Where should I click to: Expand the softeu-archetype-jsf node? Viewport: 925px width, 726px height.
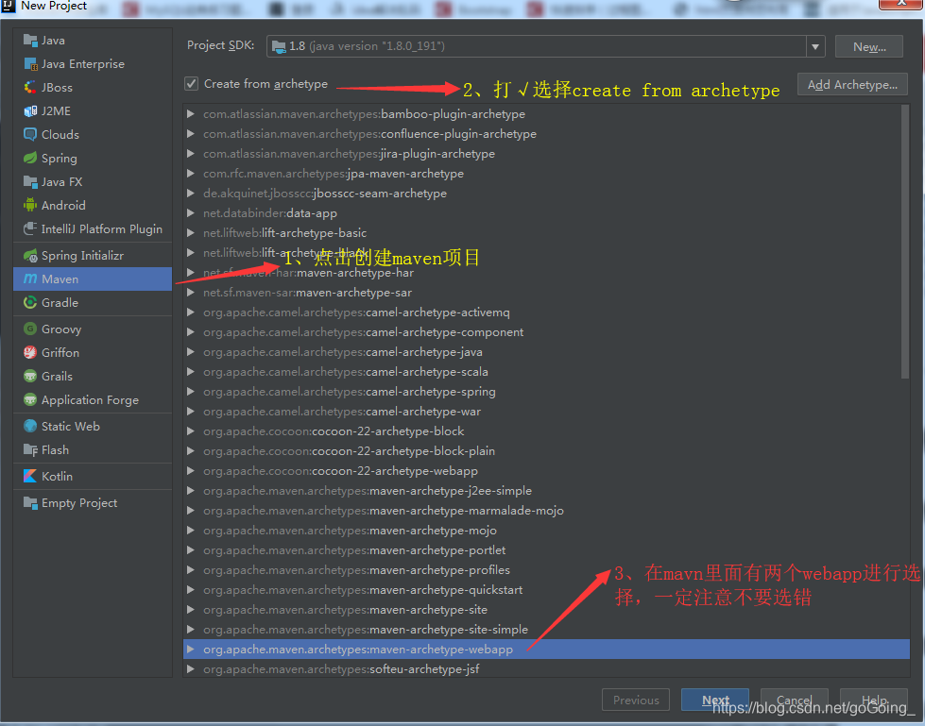(191, 668)
